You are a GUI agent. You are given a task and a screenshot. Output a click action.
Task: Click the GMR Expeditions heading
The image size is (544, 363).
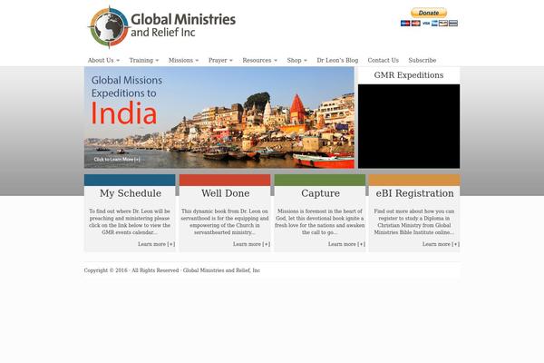[x=409, y=75]
